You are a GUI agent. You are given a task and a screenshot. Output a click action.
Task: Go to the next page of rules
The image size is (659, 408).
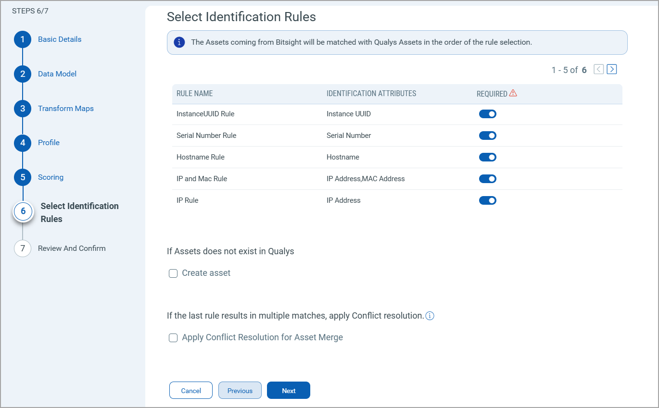611,69
